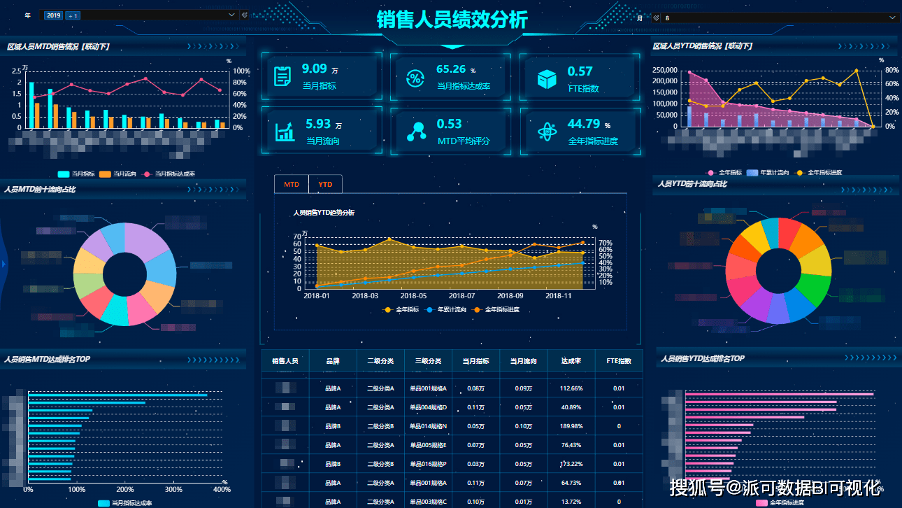Click the clear icon beside year selector
The height and width of the screenshot is (508, 902).
pyautogui.click(x=244, y=15)
